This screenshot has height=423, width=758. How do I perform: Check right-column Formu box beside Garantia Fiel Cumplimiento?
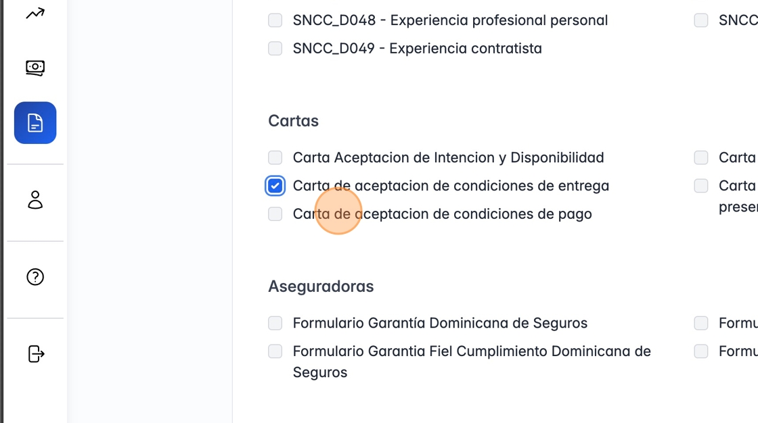click(x=701, y=351)
